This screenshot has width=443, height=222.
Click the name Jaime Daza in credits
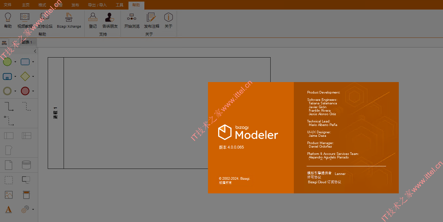pos(317,136)
